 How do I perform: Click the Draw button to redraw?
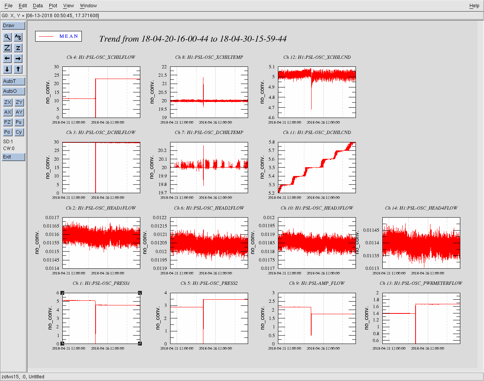(x=13, y=26)
